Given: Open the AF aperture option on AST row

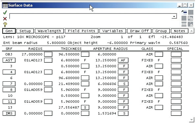Looking at the screenshot, I should click(x=123, y=60).
